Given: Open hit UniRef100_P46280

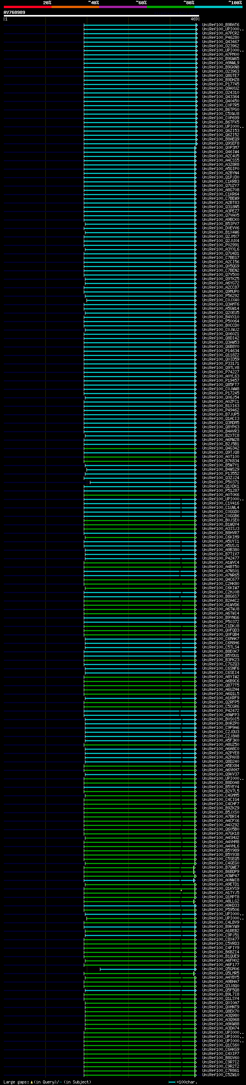Looking at the screenshot, I should [x=221, y=37].
